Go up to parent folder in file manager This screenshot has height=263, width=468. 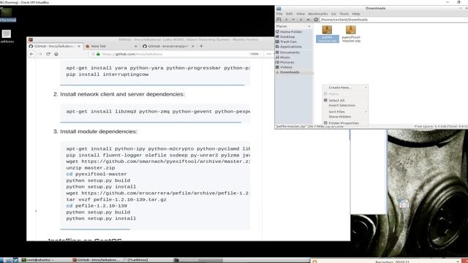click(309, 20)
